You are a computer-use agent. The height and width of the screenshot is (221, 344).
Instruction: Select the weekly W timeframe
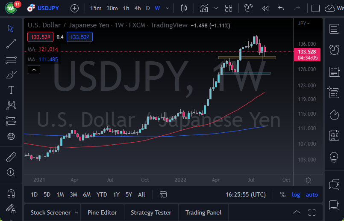[157, 9]
